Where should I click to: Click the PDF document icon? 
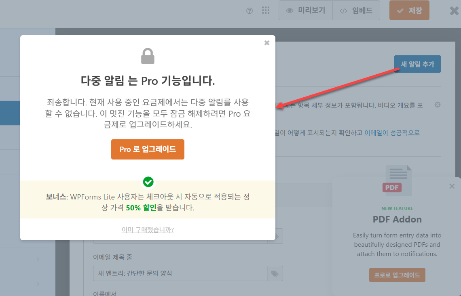[x=397, y=180]
